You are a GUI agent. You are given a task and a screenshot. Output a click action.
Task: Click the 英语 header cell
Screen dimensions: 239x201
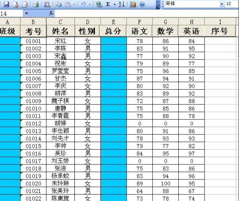click(x=192, y=31)
